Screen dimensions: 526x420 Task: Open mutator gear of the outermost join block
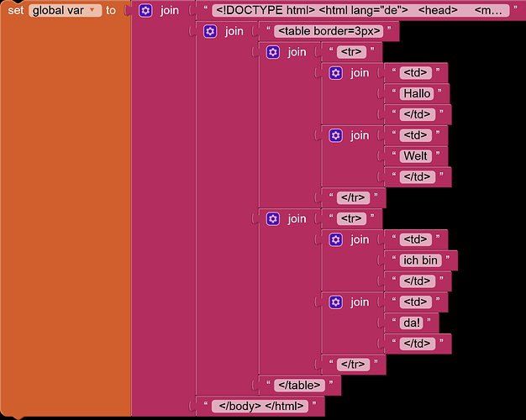145,10
